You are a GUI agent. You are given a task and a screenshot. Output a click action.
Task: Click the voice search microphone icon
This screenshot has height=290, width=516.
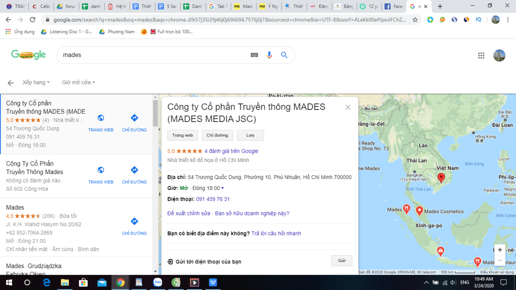[x=269, y=55]
